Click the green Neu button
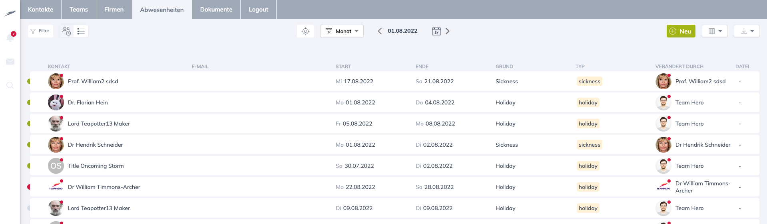Viewport: 767px width, 224px height. (x=681, y=31)
